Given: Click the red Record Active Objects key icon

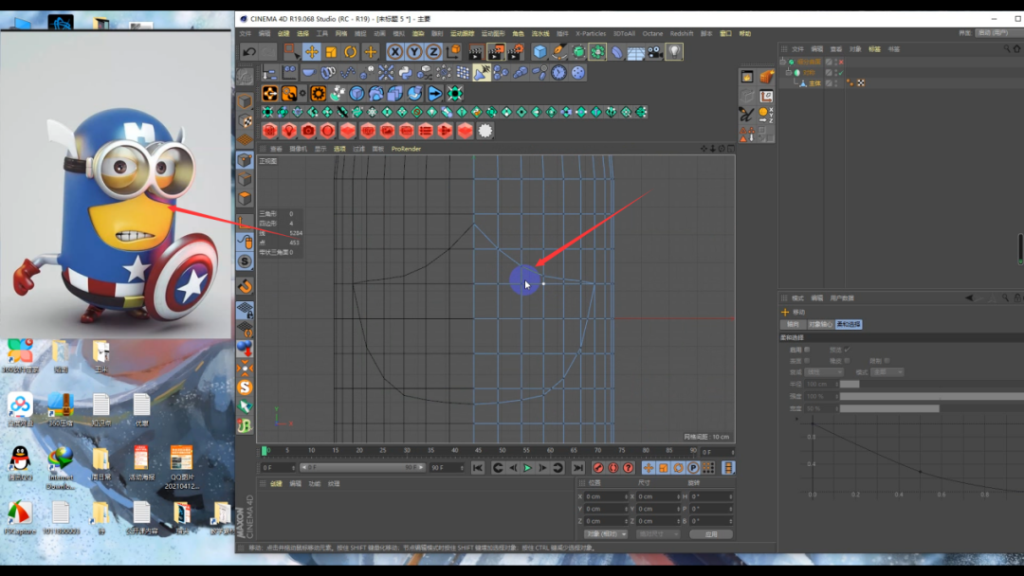Looking at the screenshot, I should 597,468.
